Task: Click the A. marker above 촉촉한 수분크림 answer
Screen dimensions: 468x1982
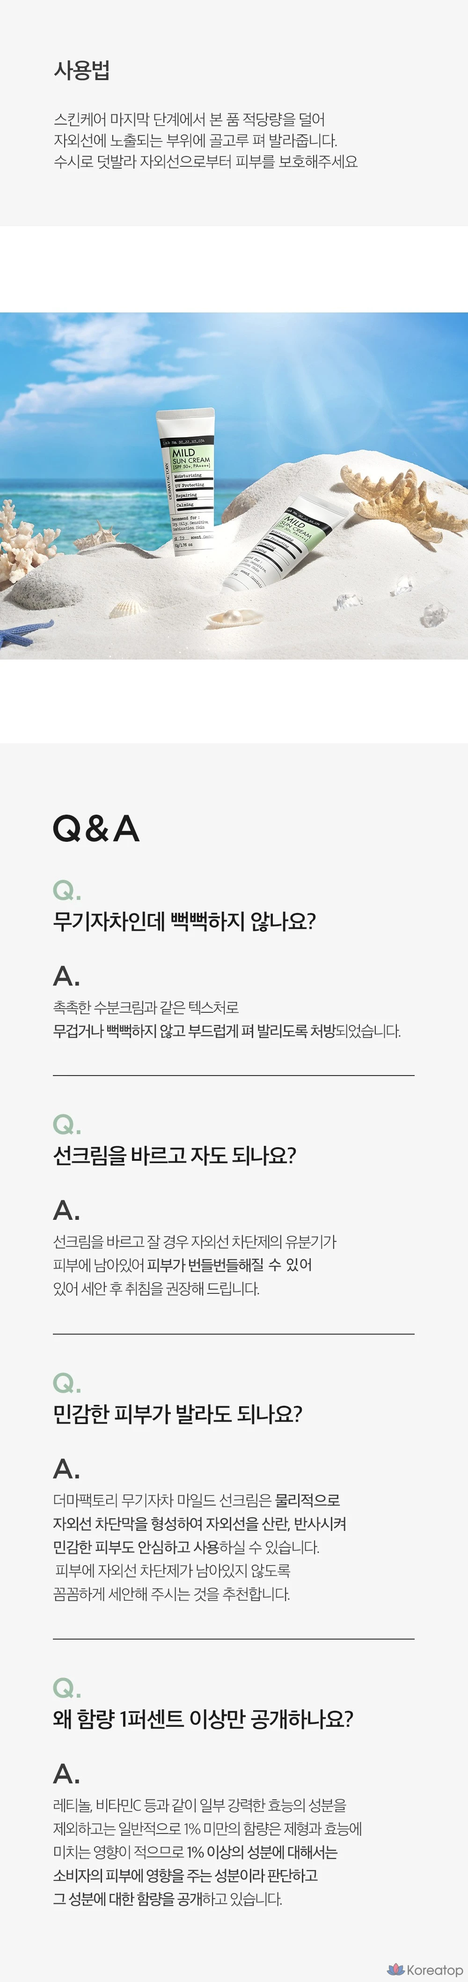Action: point(67,976)
